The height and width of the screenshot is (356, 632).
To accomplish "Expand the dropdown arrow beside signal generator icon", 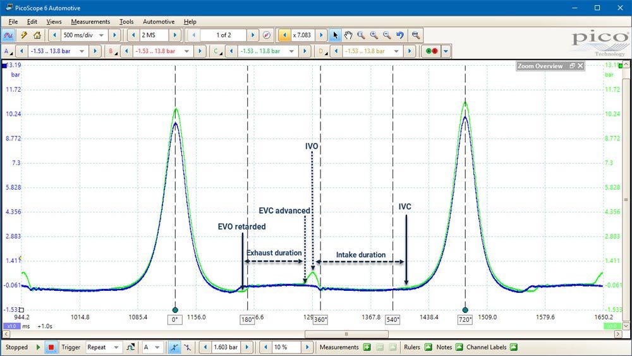I will (446, 51).
